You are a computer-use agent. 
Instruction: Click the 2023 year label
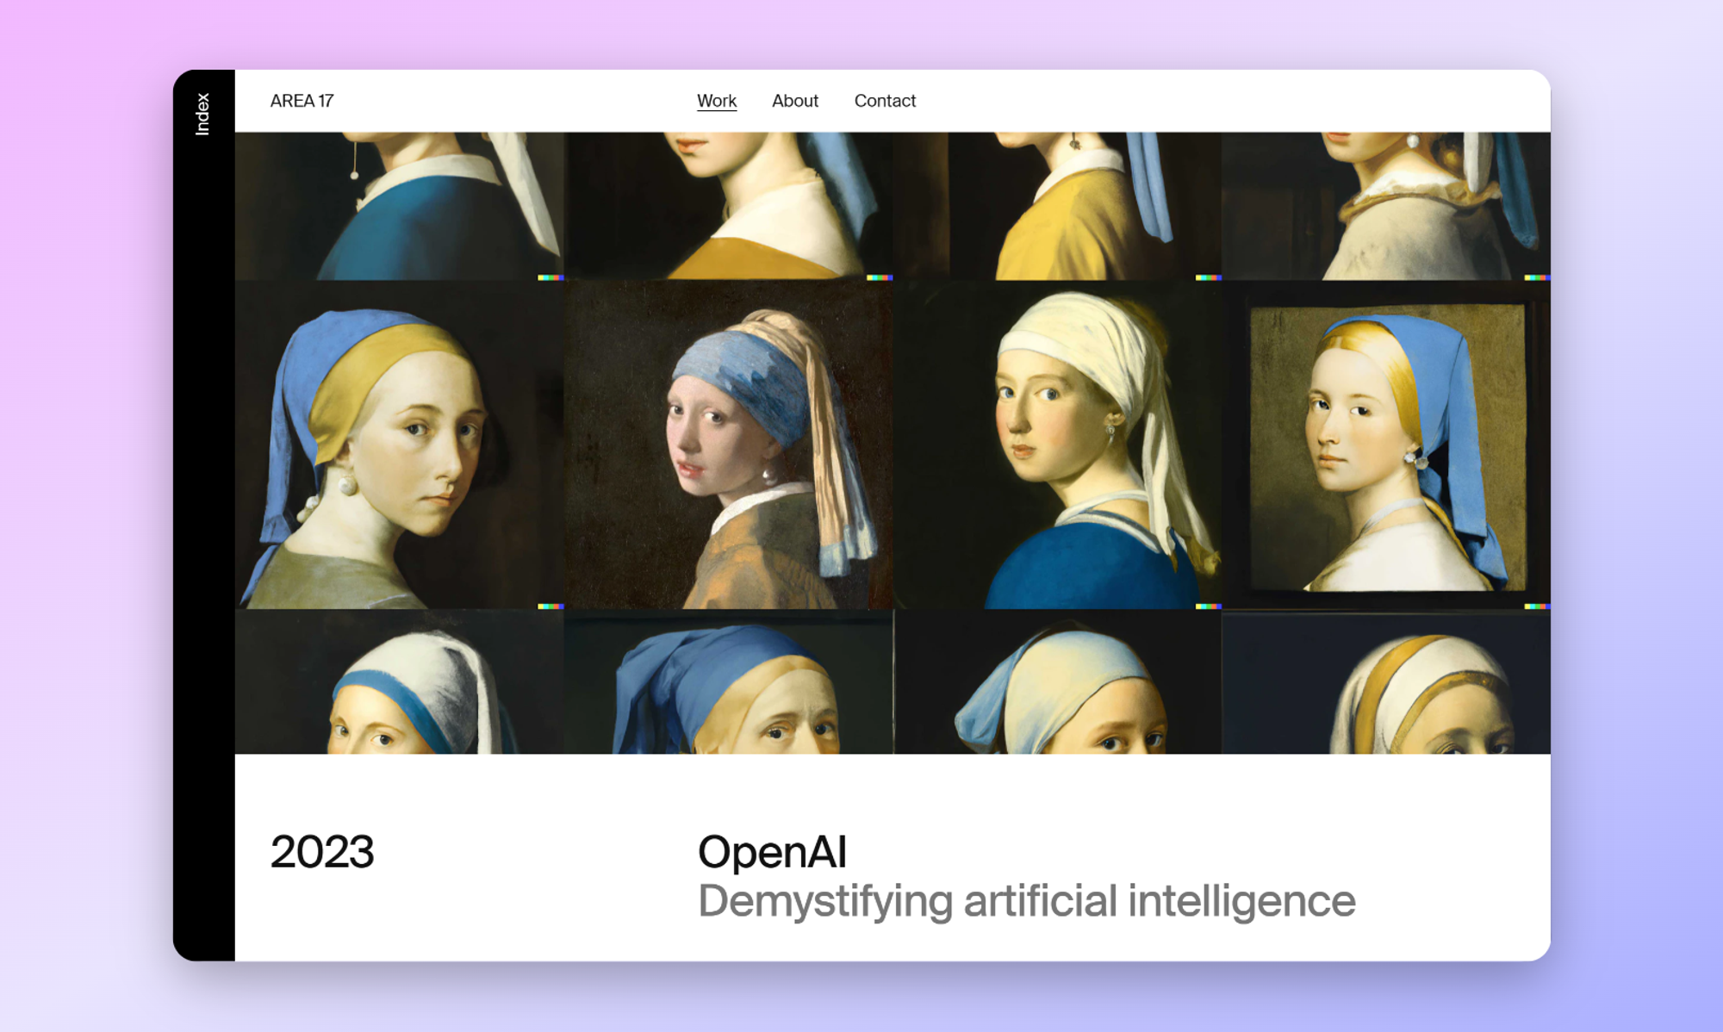[x=322, y=852]
